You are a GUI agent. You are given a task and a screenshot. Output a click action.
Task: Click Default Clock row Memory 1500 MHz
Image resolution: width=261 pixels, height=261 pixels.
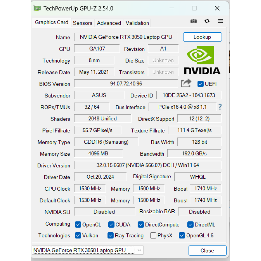tap(149, 200)
